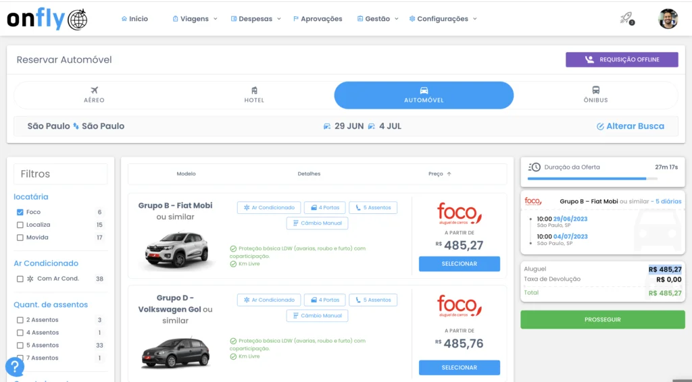The width and height of the screenshot is (692, 382).
Task: Switch to the Aéreo tab
Action: click(x=94, y=94)
